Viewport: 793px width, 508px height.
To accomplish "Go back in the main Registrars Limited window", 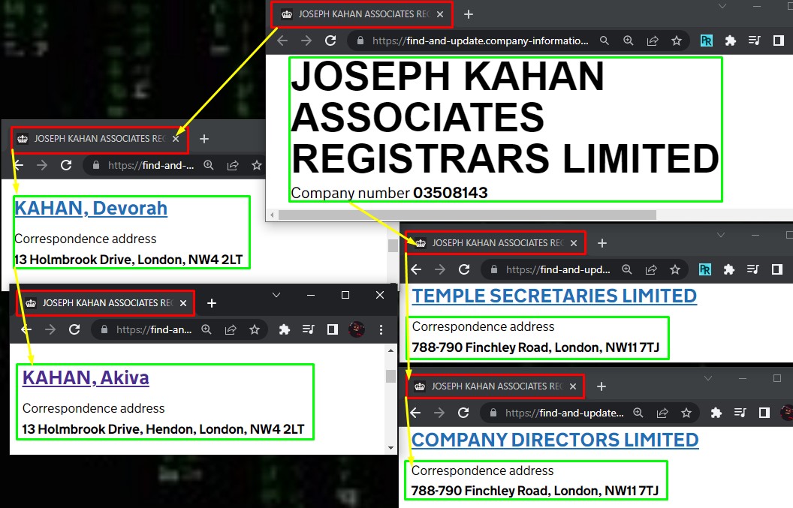I will pos(282,41).
